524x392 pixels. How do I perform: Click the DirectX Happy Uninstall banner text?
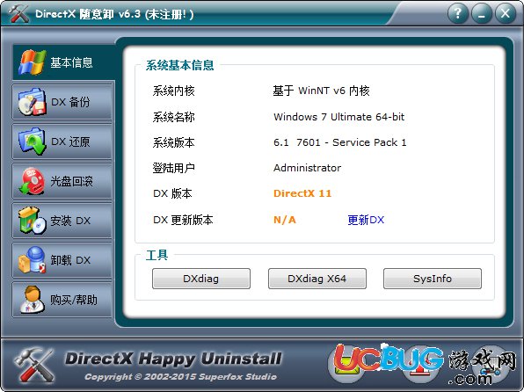(174, 359)
